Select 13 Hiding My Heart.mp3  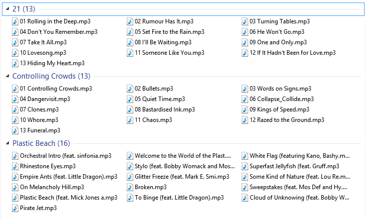tap(52, 63)
